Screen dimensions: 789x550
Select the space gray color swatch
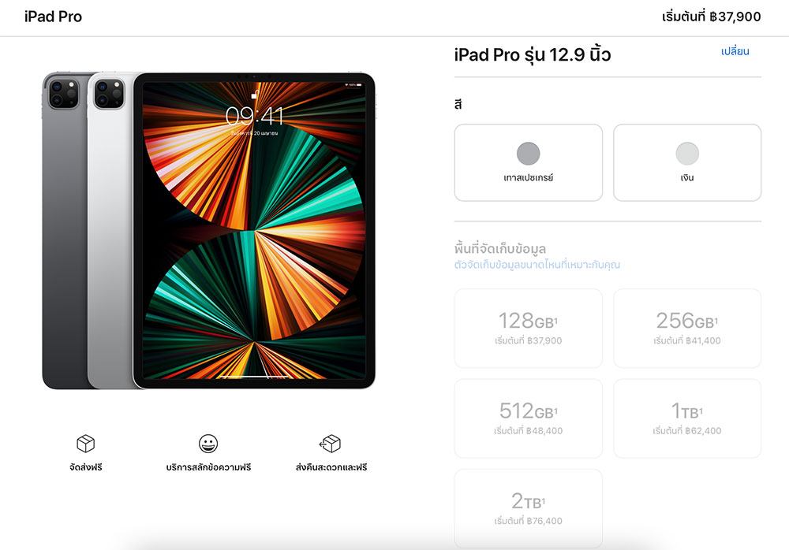(x=528, y=154)
